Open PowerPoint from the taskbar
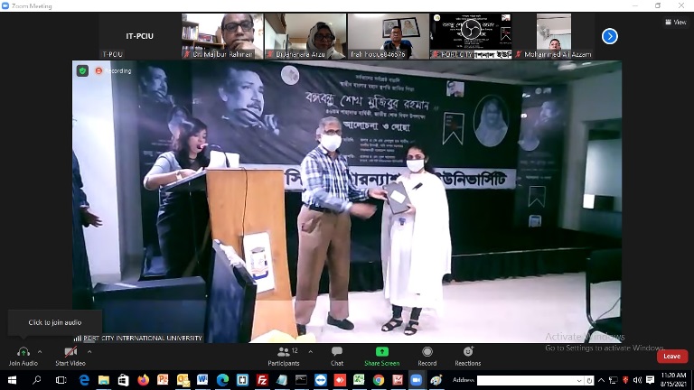This screenshot has width=694, height=390. click(163, 380)
